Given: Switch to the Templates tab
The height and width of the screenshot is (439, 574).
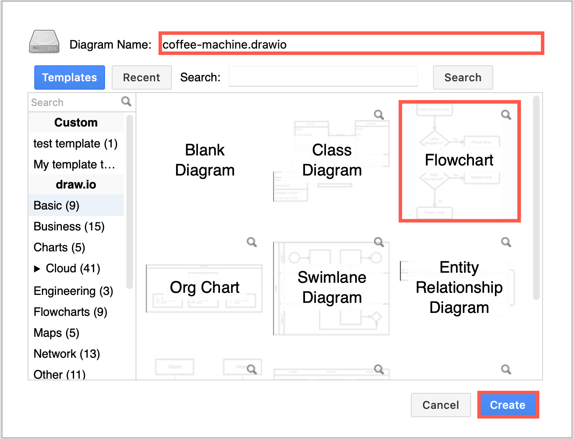Looking at the screenshot, I should tap(69, 77).
